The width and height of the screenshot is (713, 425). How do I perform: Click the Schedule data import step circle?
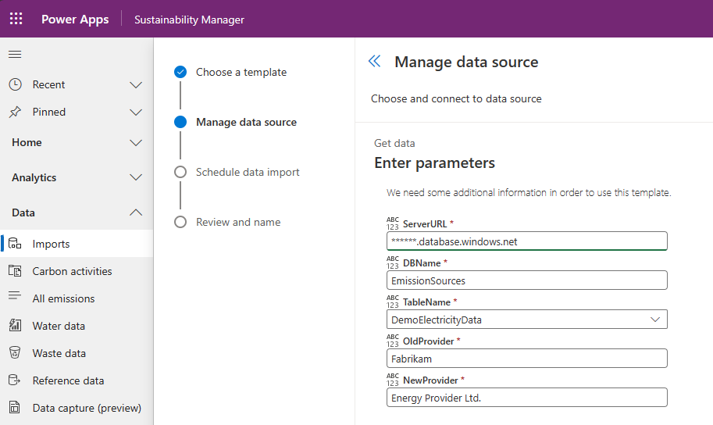pos(180,172)
